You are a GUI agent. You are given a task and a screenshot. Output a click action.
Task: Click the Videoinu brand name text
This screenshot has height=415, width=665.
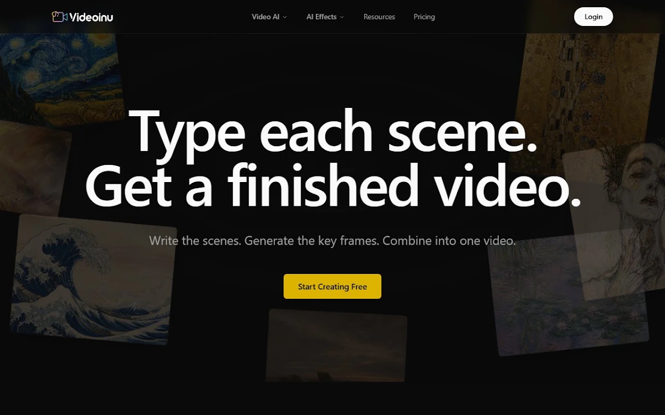coord(91,17)
